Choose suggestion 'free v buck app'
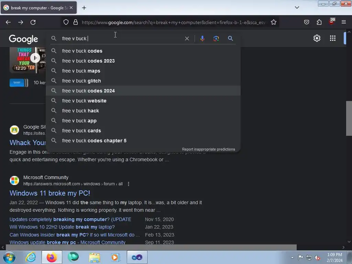This screenshot has height=264, width=352. pyautogui.click(x=143, y=121)
